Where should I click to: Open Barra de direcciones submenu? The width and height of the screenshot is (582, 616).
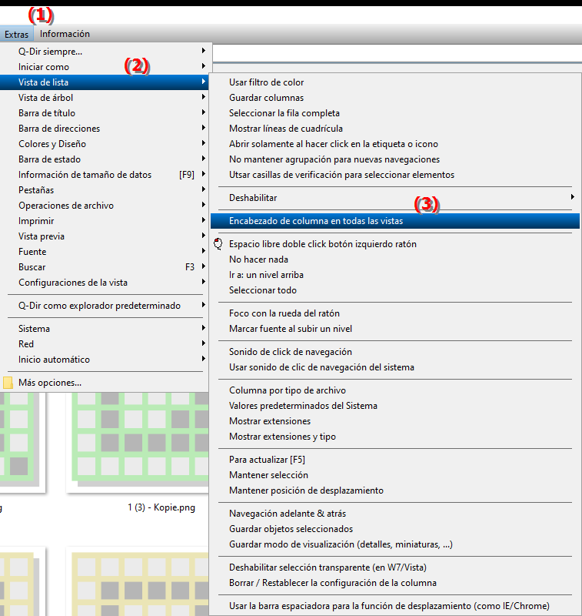pyautogui.click(x=105, y=129)
